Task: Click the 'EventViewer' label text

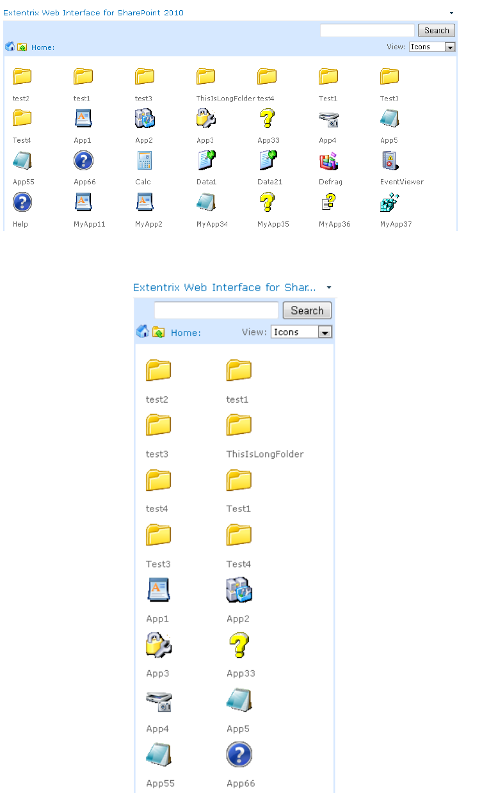Action: point(402,182)
